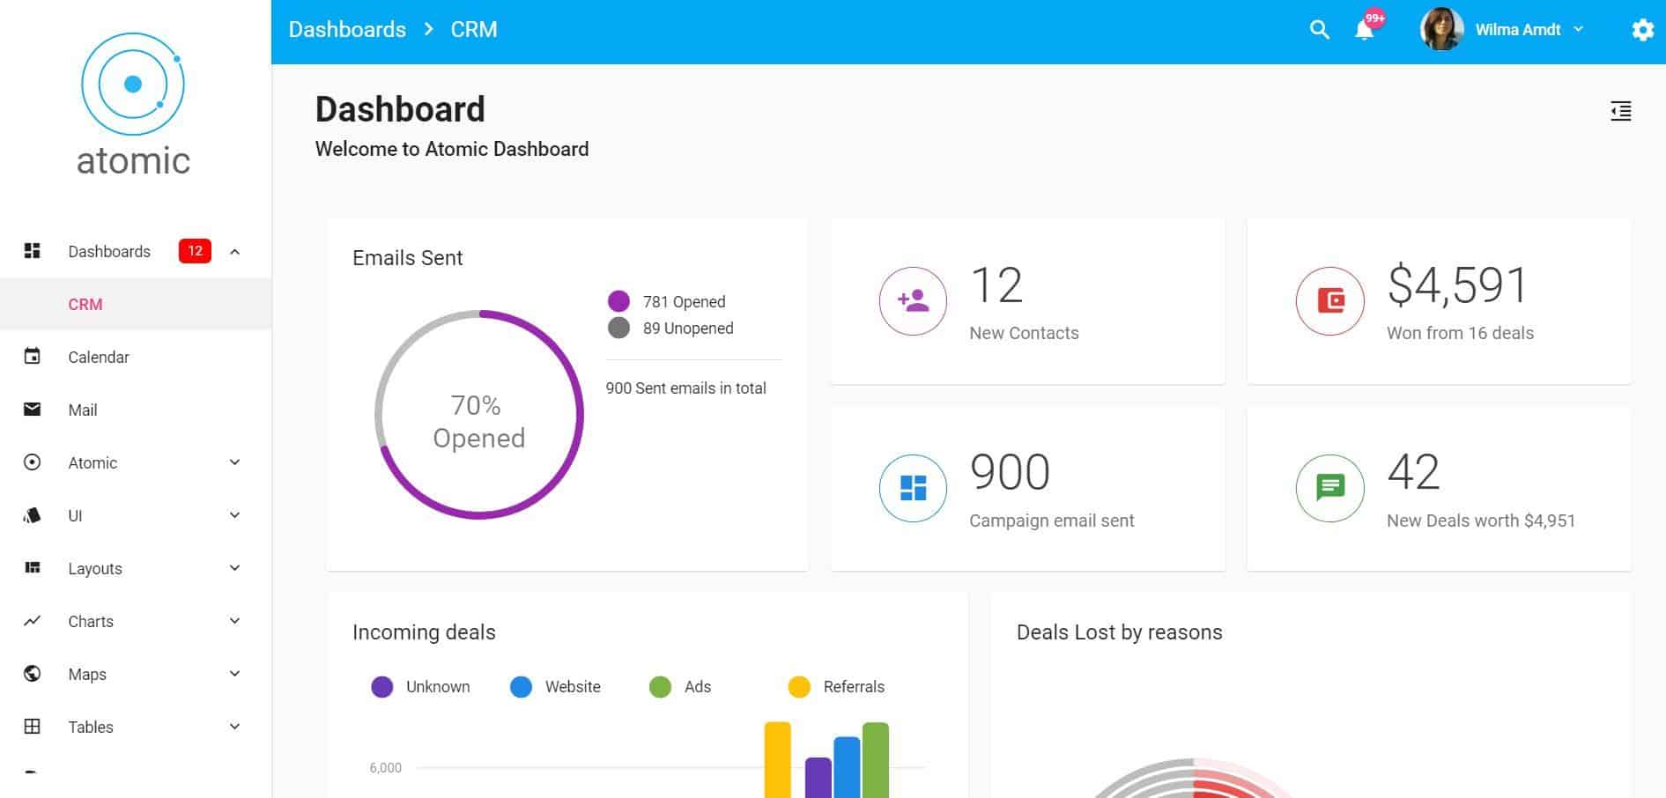Open Dashboards from the breadcrumb

(346, 29)
